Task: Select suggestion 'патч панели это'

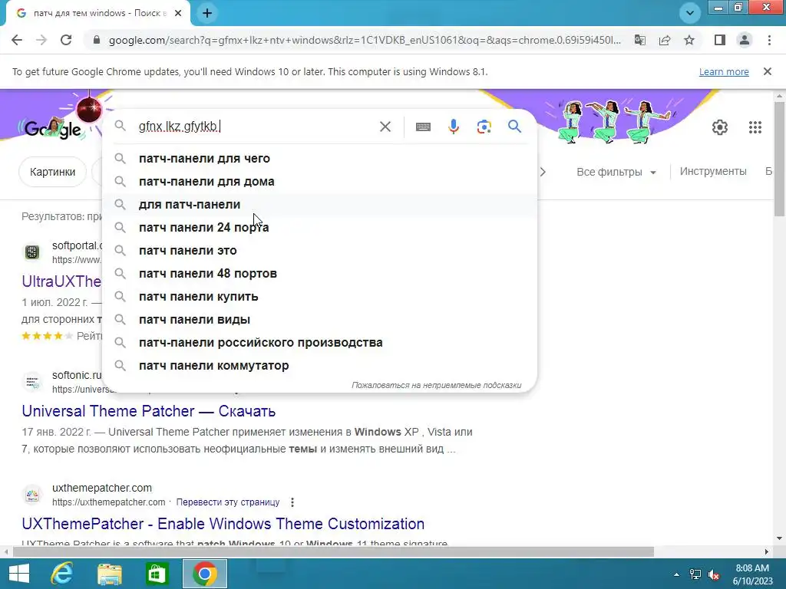Action: pyautogui.click(x=319, y=251)
